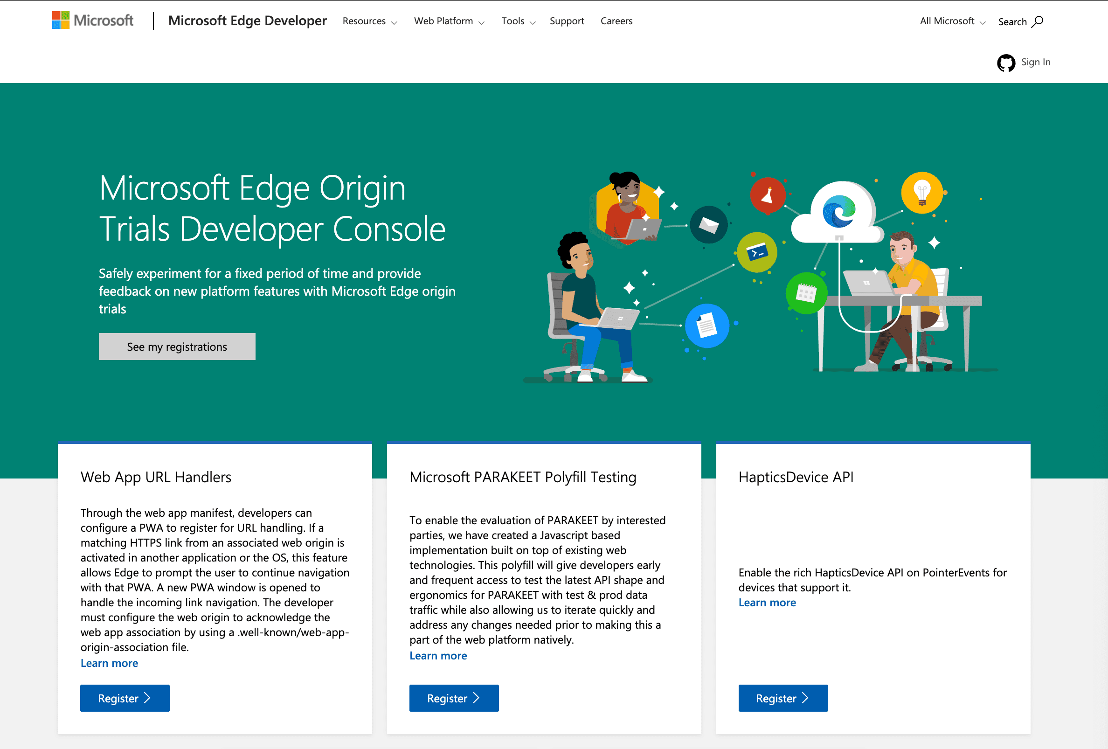Expand the Resources dropdown menu
Screen dimensions: 1108x749
[371, 21]
